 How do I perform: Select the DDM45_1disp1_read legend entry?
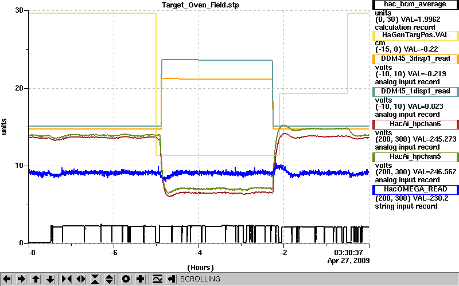pyautogui.click(x=415, y=92)
